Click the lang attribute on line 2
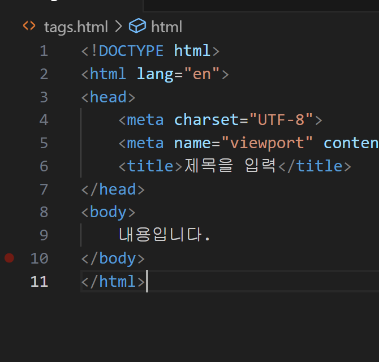Viewport: 379px width, 362px height. coord(155,74)
